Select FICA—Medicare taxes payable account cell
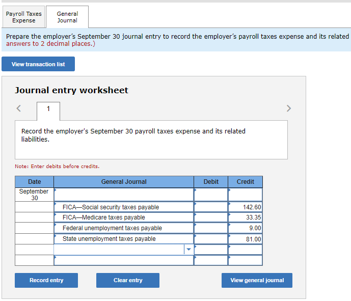The image size is (351, 301). (124, 217)
